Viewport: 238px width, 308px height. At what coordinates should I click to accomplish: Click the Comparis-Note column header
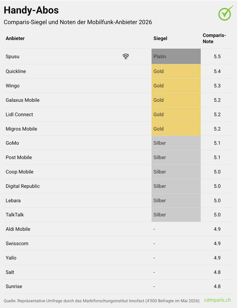tap(214, 38)
